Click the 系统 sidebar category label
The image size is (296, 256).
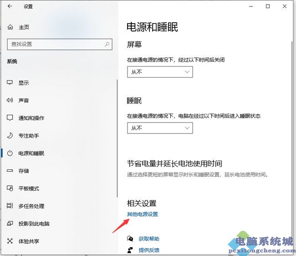click(x=12, y=61)
